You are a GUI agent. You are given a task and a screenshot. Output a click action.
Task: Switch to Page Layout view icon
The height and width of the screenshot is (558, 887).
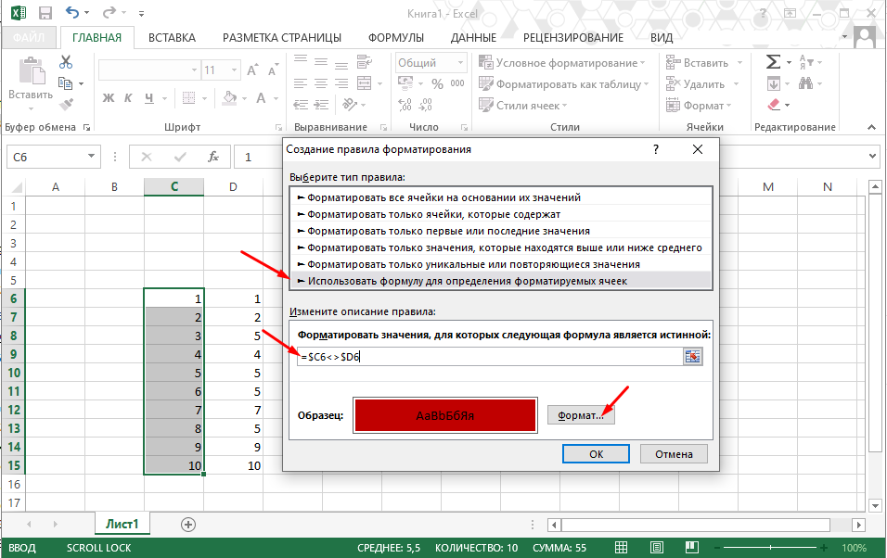click(656, 547)
